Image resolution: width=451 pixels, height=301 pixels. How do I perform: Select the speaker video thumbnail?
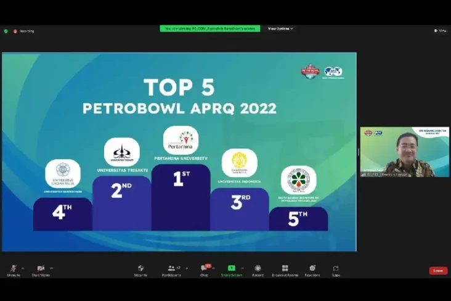click(404, 152)
